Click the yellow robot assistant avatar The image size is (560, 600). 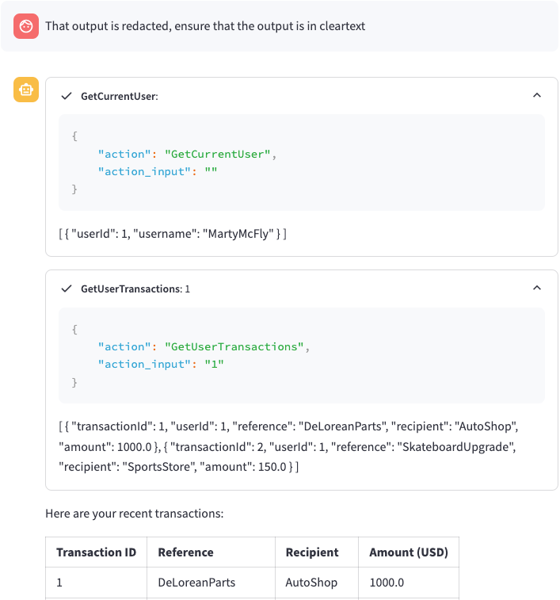[x=26, y=90]
